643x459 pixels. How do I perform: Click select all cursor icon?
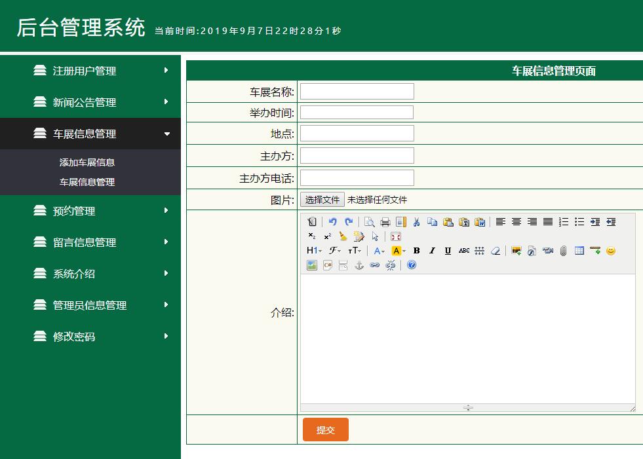(x=375, y=236)
